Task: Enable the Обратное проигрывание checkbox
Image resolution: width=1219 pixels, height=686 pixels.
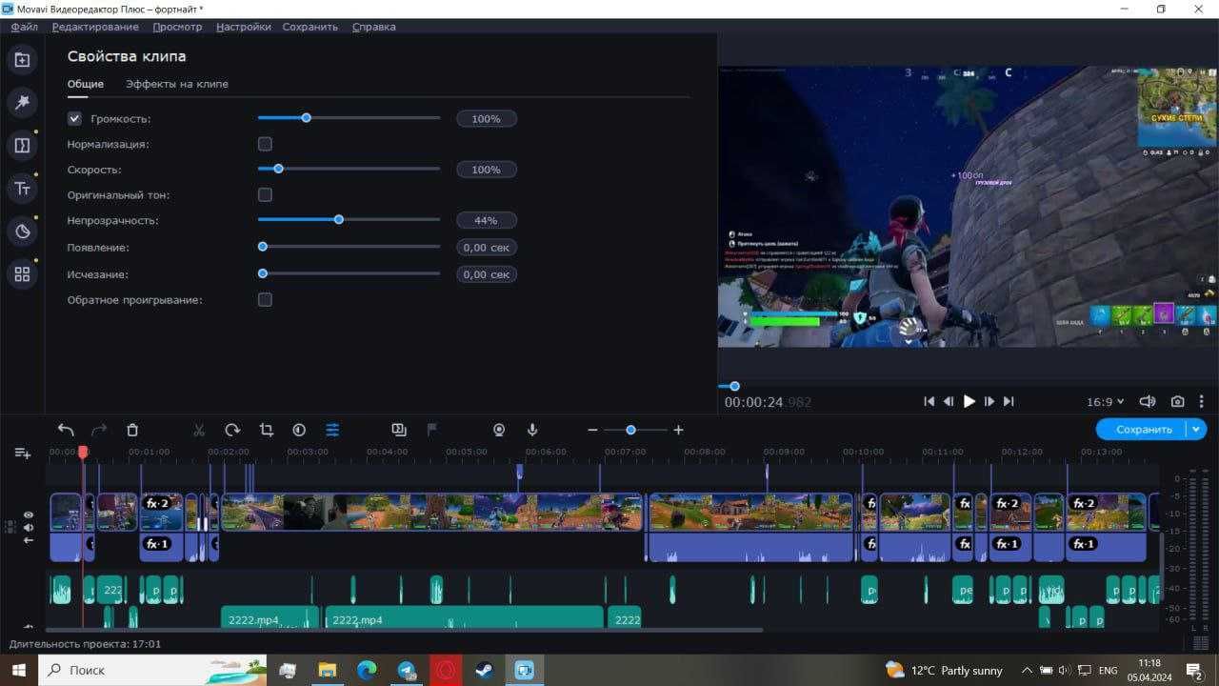Action: click(x=265, y=299)
